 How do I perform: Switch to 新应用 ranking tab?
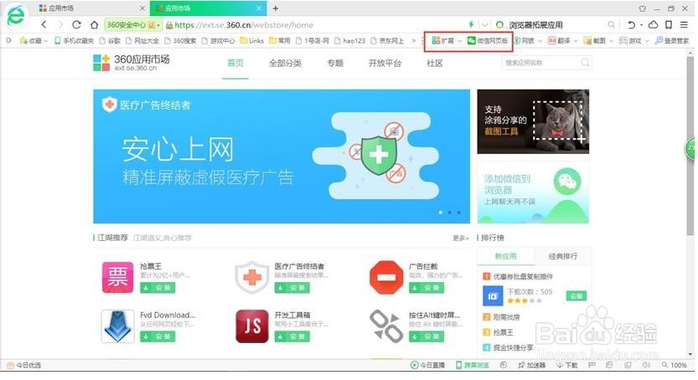point(506,256)
